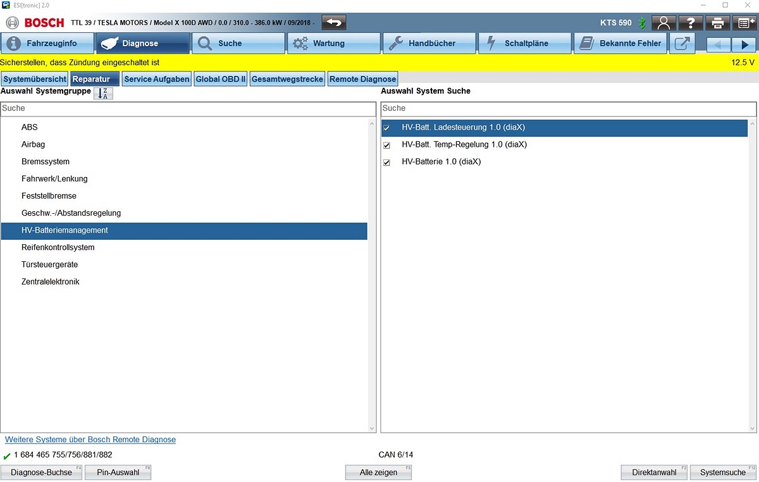Screen dimensions: 759x482
Task: Click the Diagnose-Buchse button
Action: [x=42, y=473]
